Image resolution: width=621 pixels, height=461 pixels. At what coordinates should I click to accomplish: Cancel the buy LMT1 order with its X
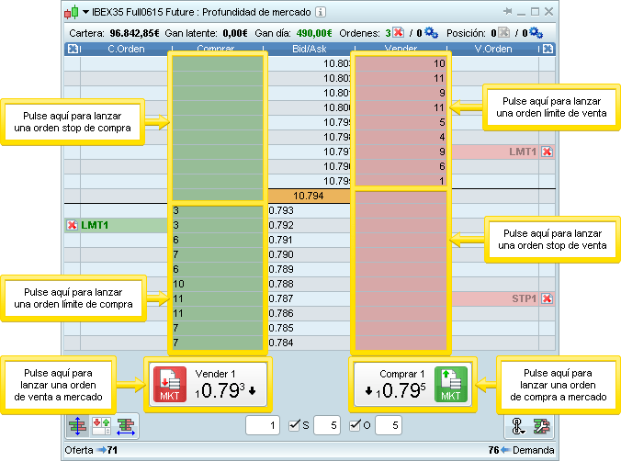pos(72,225)
